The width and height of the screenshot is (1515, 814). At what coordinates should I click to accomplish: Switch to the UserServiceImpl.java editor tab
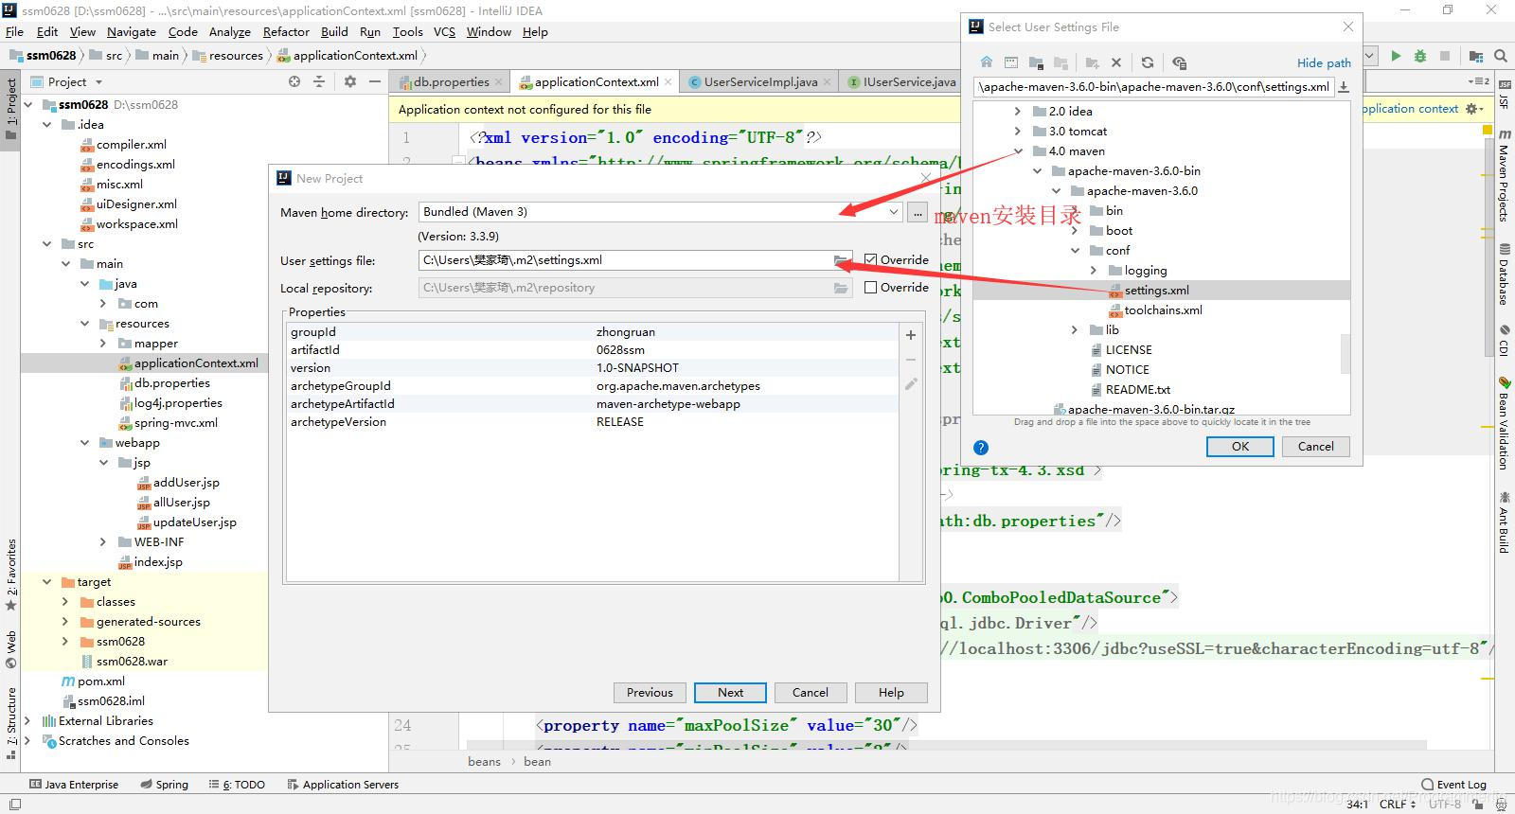click(x=760, y=82)
